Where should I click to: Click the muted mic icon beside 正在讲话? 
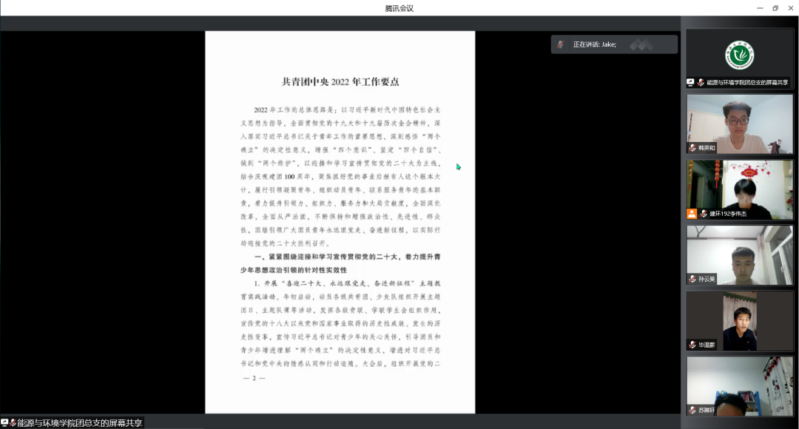tap(561, 44)
